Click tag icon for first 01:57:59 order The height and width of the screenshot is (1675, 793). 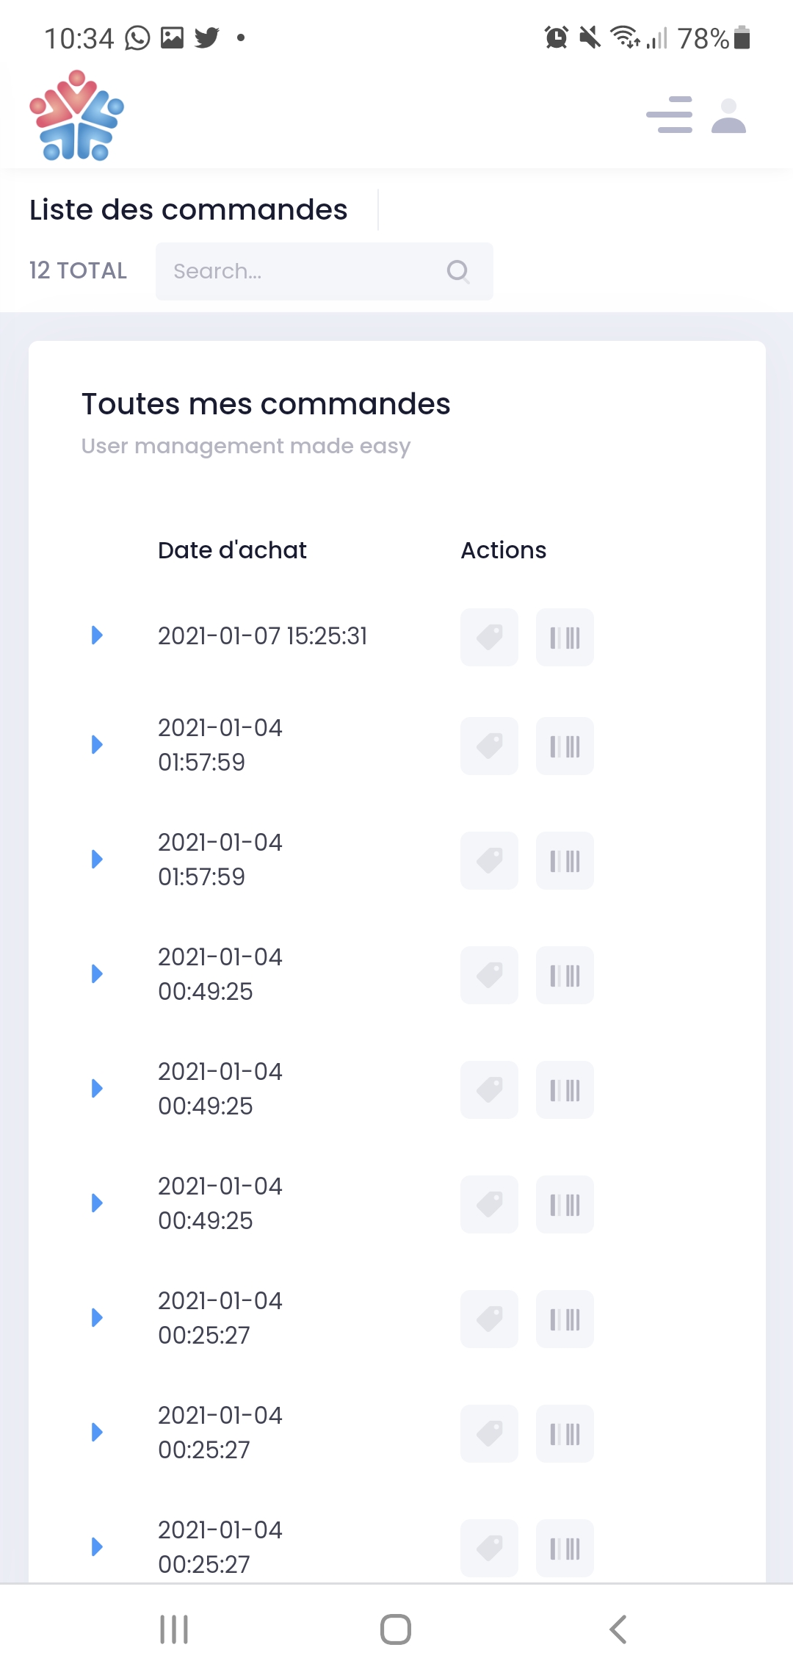pyautogui.click(x=489, y=746)
